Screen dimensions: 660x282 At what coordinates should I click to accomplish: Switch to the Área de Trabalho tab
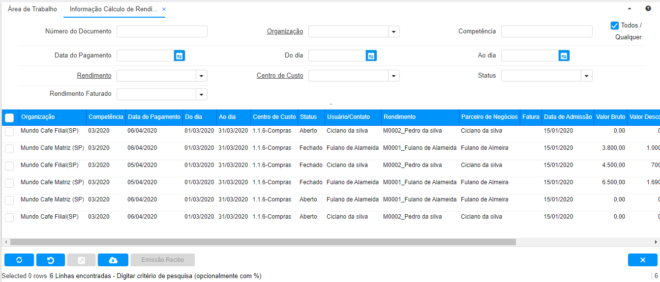click(x=32, y=9)
